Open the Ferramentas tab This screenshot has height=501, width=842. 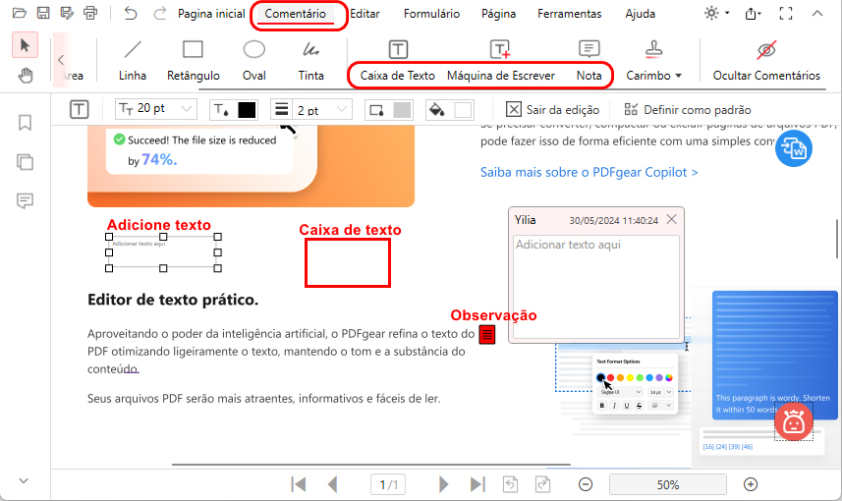pyautogui.click(x=569, y=14)
